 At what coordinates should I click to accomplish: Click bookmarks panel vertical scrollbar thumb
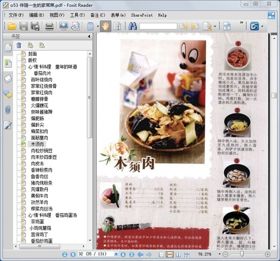coord(90,98)
